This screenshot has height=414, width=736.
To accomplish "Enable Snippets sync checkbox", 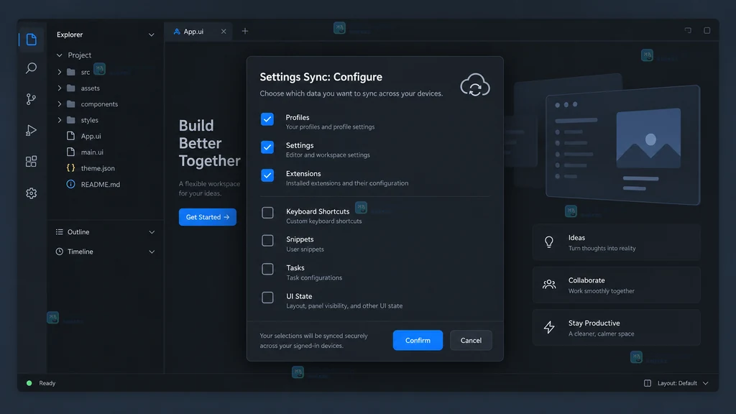I will coord(267,240).
